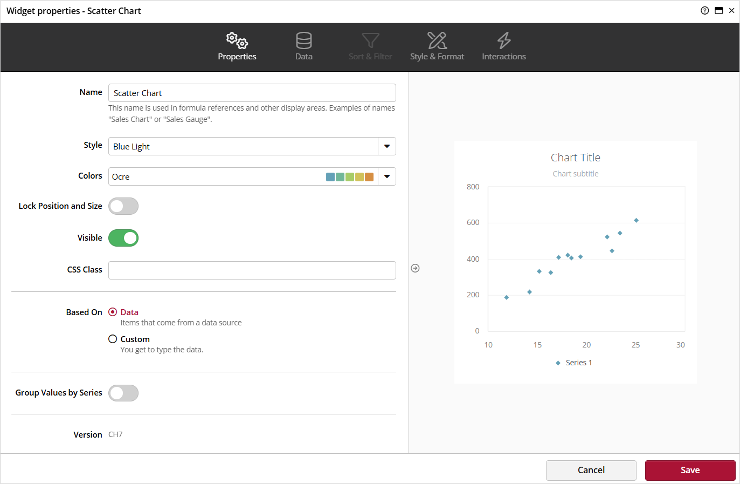Open the help question mark icon
Image resolution: width=740 pixels, height=484 pixels.
tap(705, 10)
